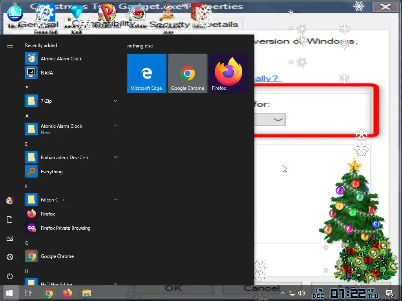The image size is (402, 301).
Task: Open the user account picture in Start
Action: 10,200
